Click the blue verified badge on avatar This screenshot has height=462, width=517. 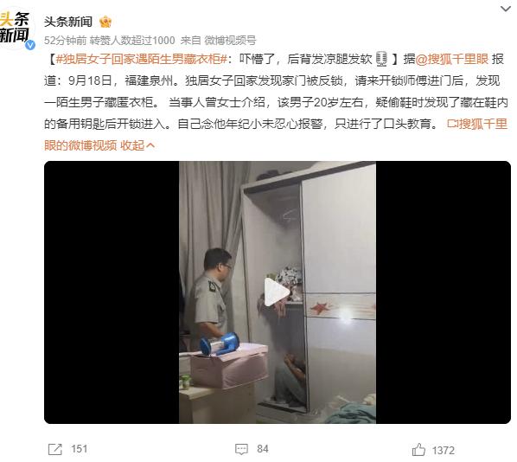click(x=30, y=45)
